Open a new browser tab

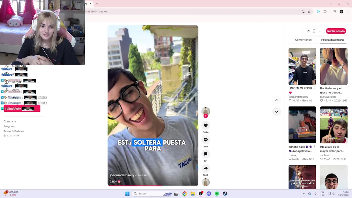97,4
